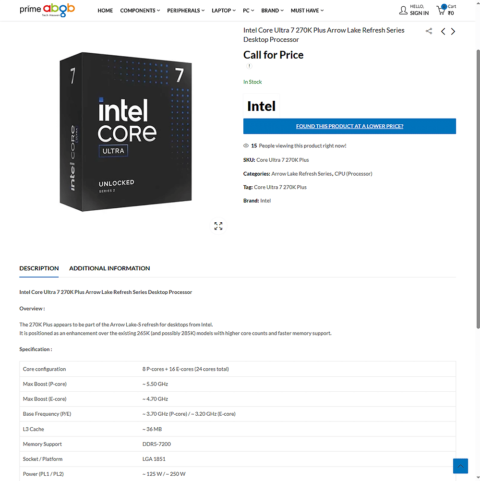This screenshot has height=481, width=480.
Task: Expand the MUST HAVE dropdown
Action: click(307, 10)
